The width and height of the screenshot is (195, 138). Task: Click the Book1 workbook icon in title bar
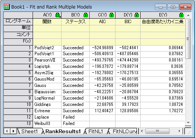(6, 7)
